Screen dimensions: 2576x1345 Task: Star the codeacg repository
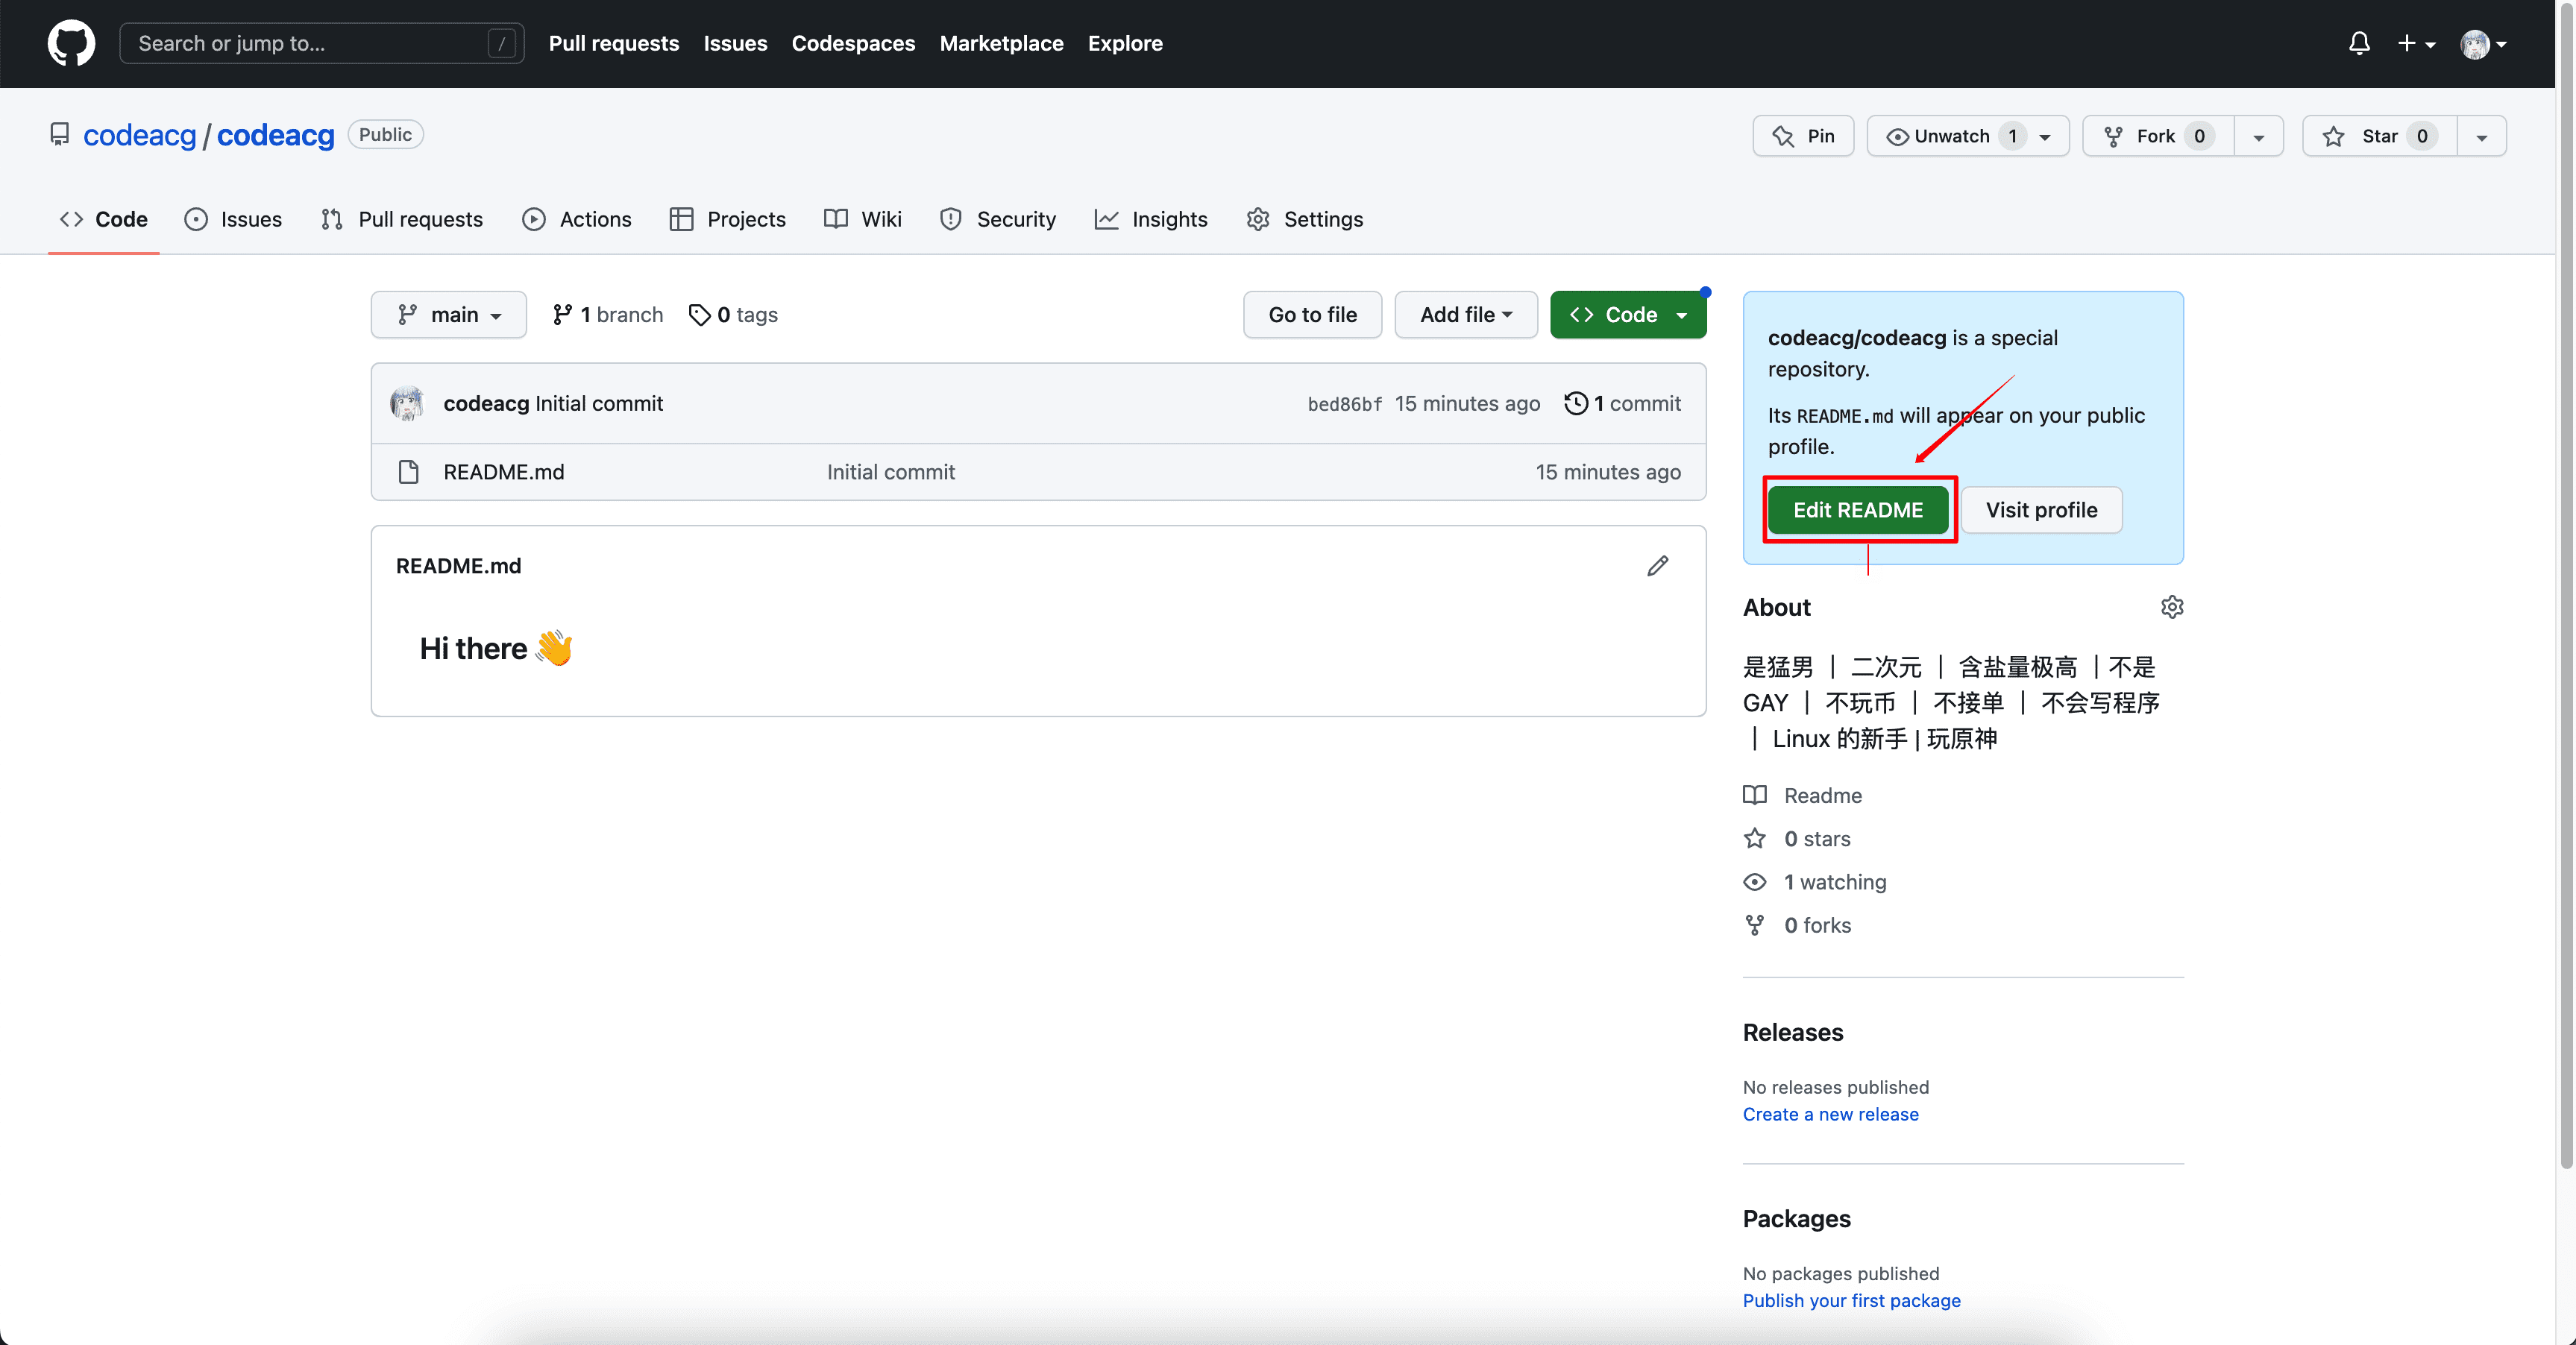2378,136
